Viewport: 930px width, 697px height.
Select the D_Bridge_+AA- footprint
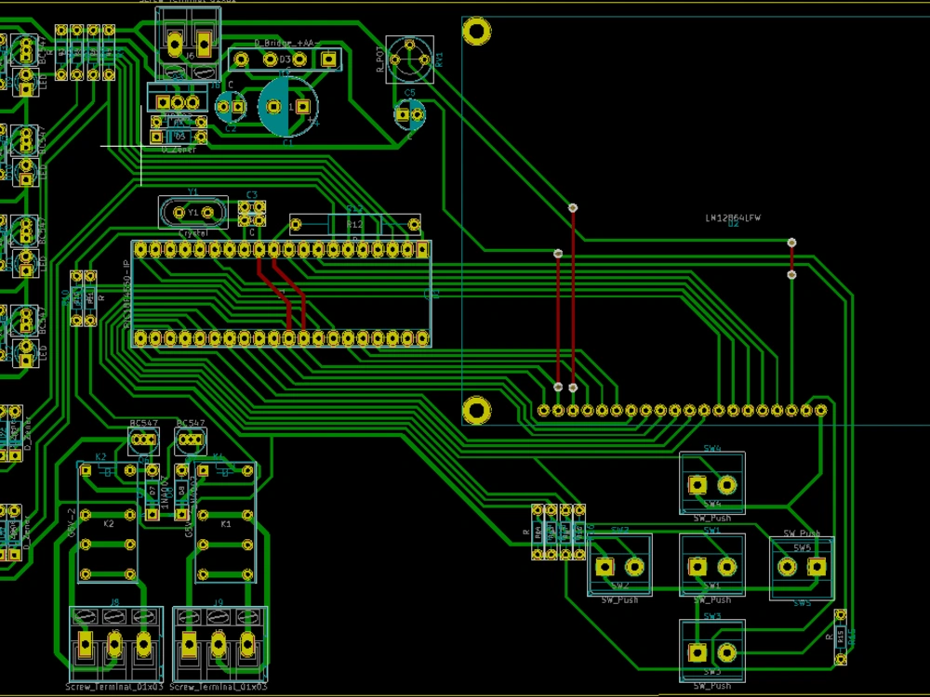(286, 59)
